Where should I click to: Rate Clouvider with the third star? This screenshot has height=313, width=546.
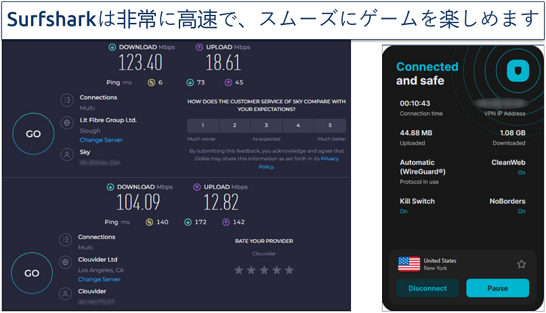click(264, 270)
